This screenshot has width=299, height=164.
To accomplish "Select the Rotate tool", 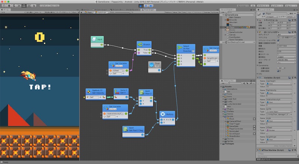I will [x=14, y=6].
